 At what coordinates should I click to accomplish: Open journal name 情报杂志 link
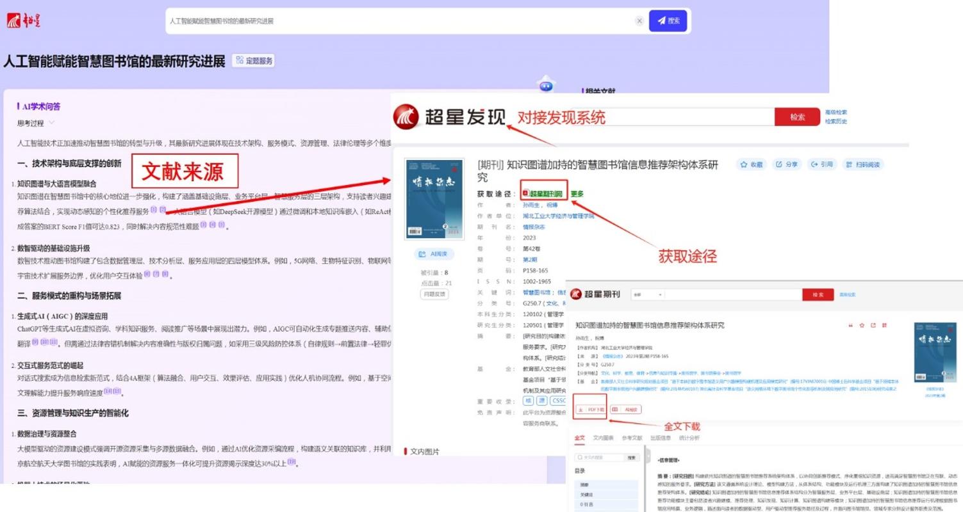coord(534,227)
